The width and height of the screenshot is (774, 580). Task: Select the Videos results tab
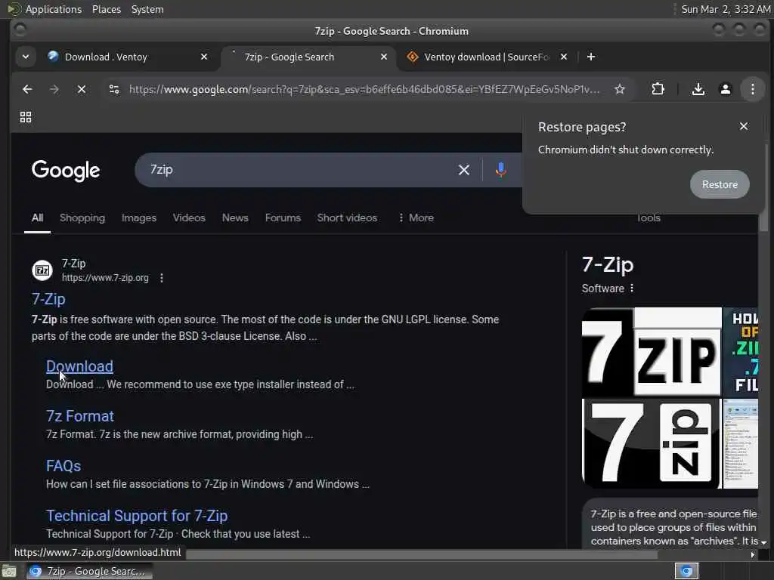click(189, 217)
